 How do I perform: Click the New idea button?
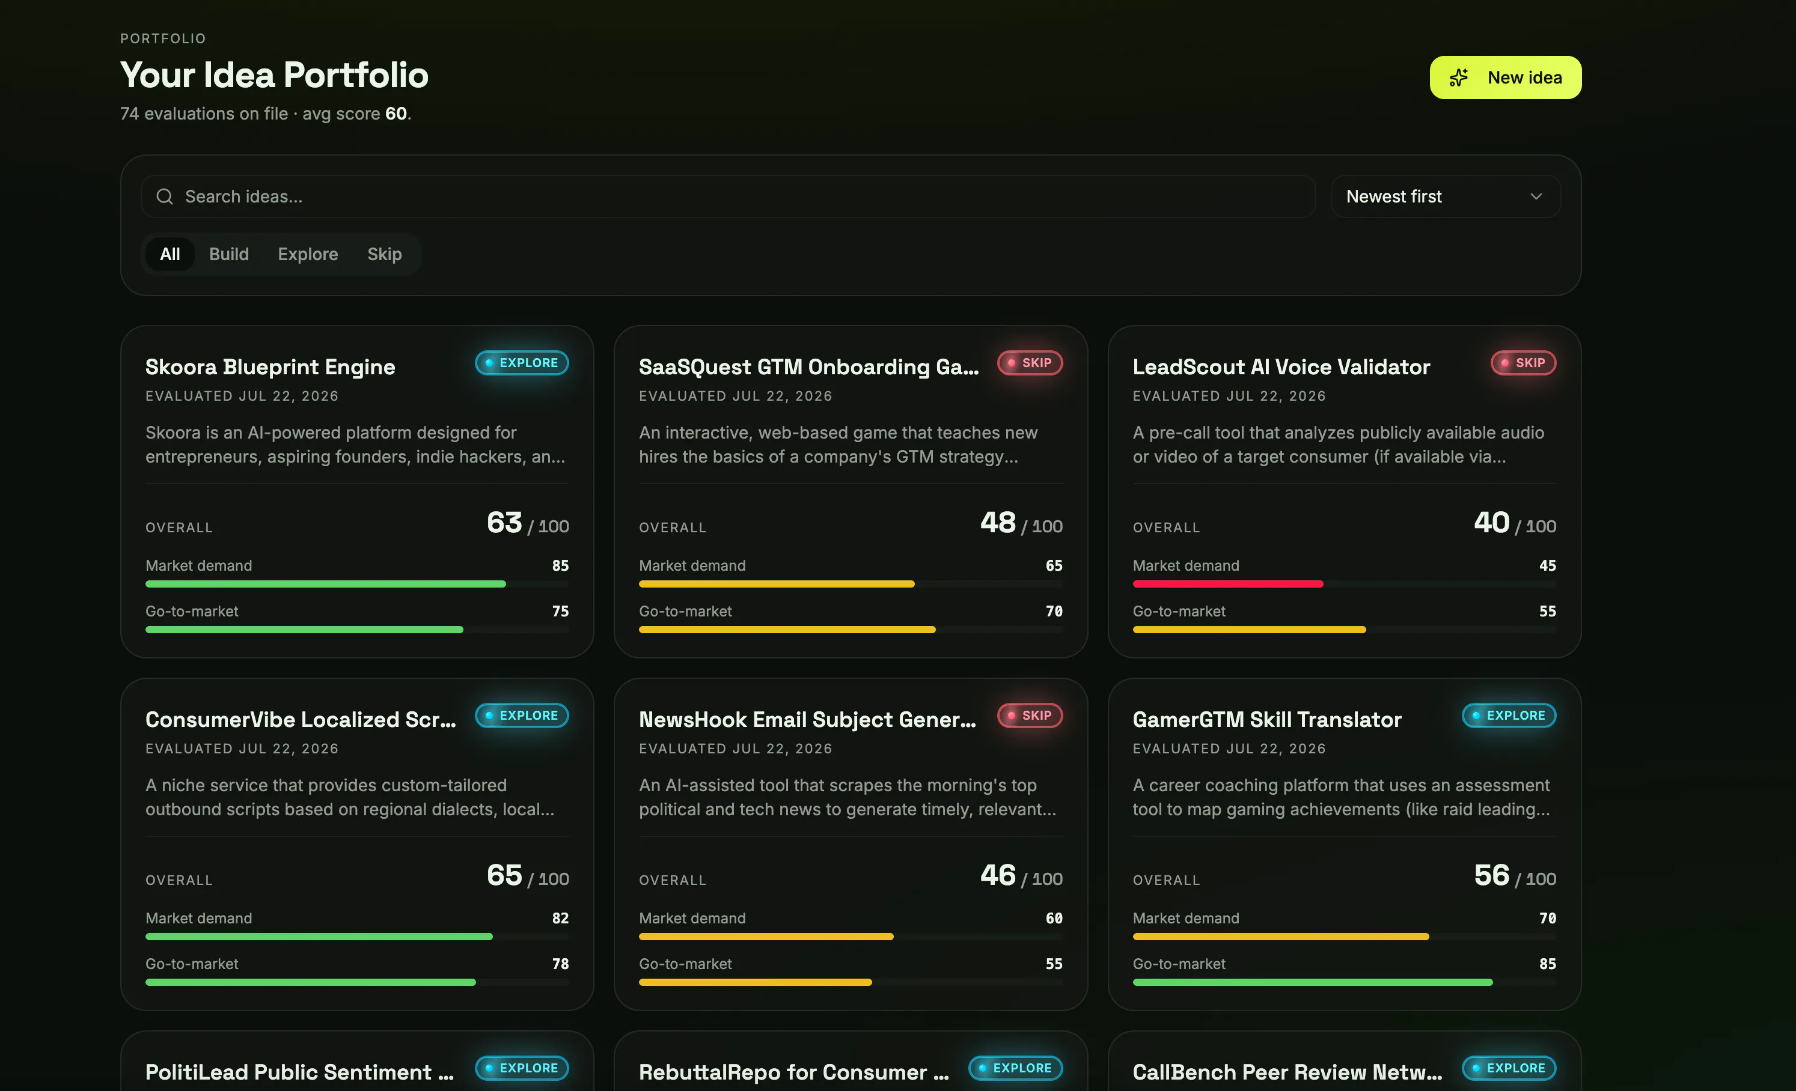pos(1505,78)
